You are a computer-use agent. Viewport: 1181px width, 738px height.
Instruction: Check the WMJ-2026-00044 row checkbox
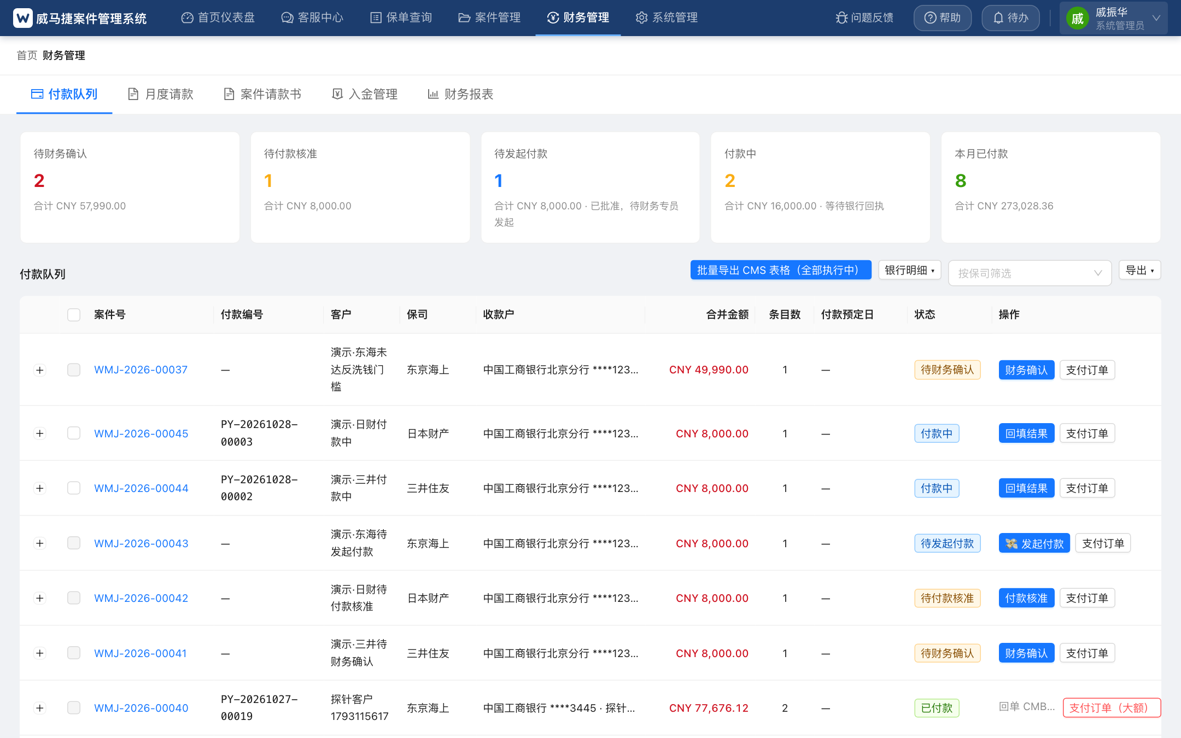click(74, 488)
